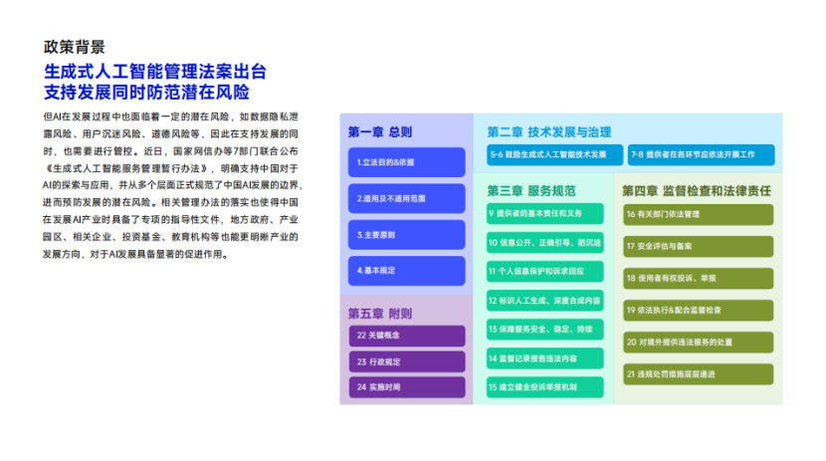
Task: Select the '13 保障服务安全、稳定、持续' box
Action: (544, 330)
